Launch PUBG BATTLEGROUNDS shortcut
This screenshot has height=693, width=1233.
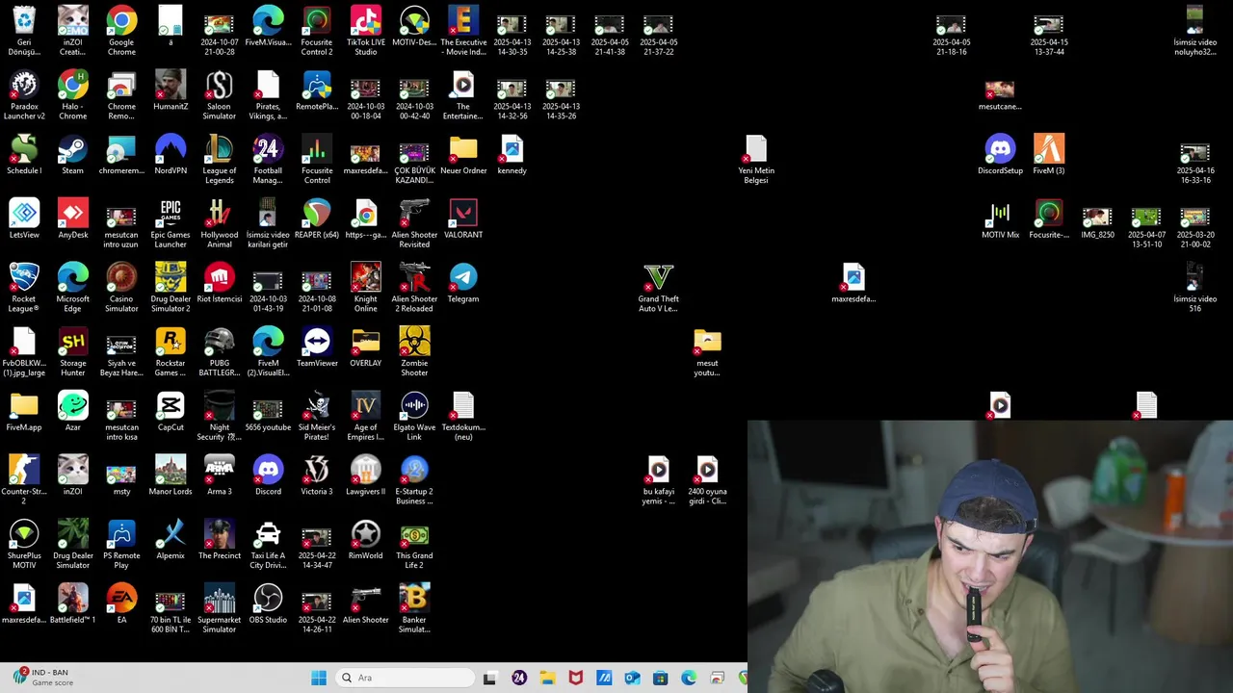coord(220,351)
